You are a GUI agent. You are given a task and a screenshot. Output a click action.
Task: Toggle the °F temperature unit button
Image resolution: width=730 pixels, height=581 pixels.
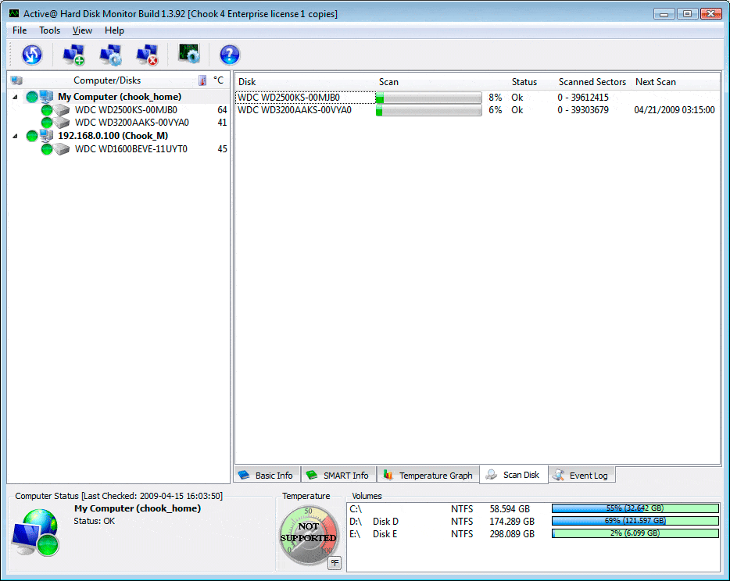click(x=335, y=562)
